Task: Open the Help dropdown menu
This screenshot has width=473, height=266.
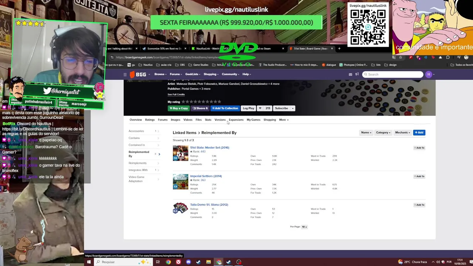Action: [246, 74]
